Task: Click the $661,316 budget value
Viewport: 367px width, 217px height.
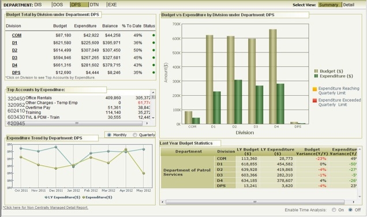Action: [62, 65]
